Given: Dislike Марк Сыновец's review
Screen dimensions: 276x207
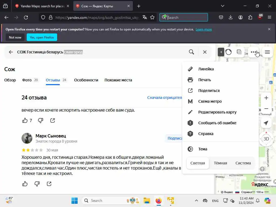Looking at the screenshot, I should click(37, 184).
